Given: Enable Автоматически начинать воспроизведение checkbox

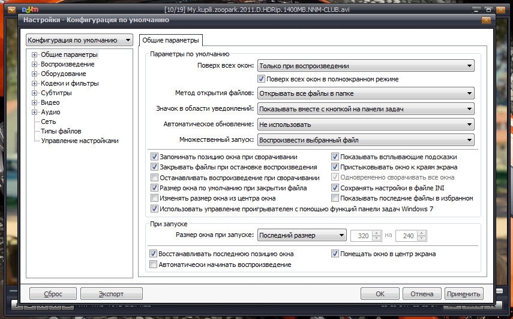Looking at the screenshot, I should click(154, 265).
